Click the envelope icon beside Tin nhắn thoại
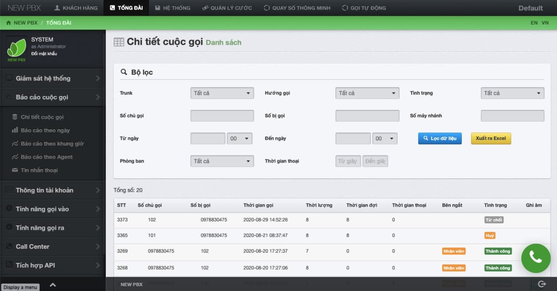 [15, 170]
